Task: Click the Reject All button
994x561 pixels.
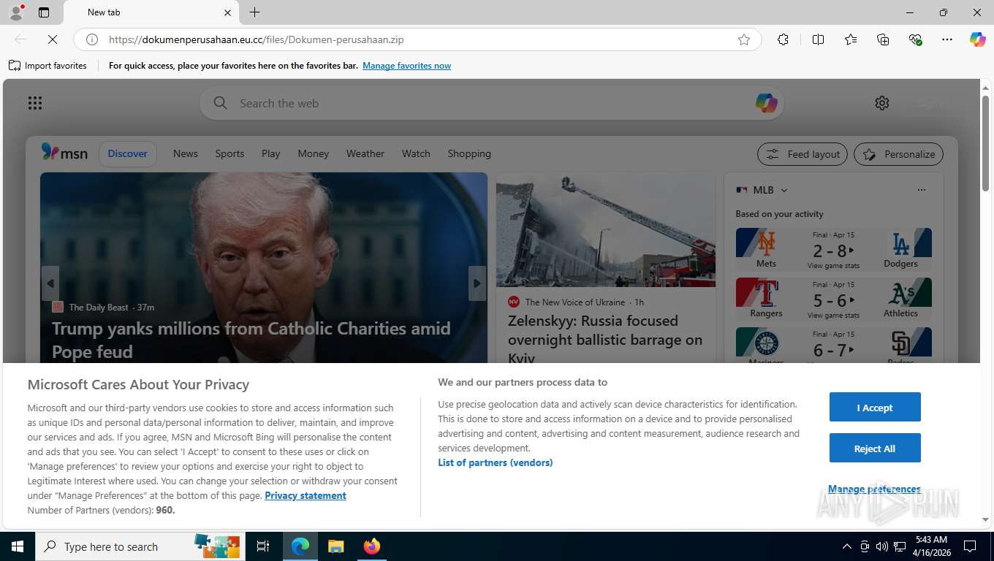Action: click(874, 448)
